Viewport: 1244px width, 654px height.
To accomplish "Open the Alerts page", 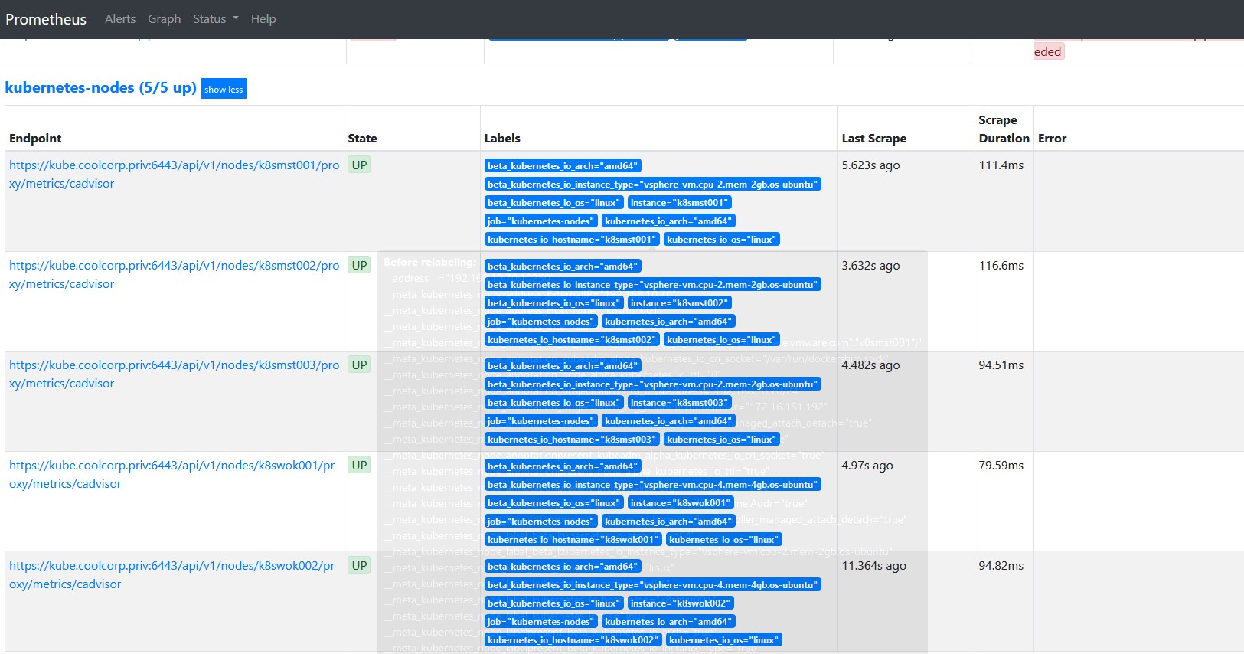I will pos(120,19).
